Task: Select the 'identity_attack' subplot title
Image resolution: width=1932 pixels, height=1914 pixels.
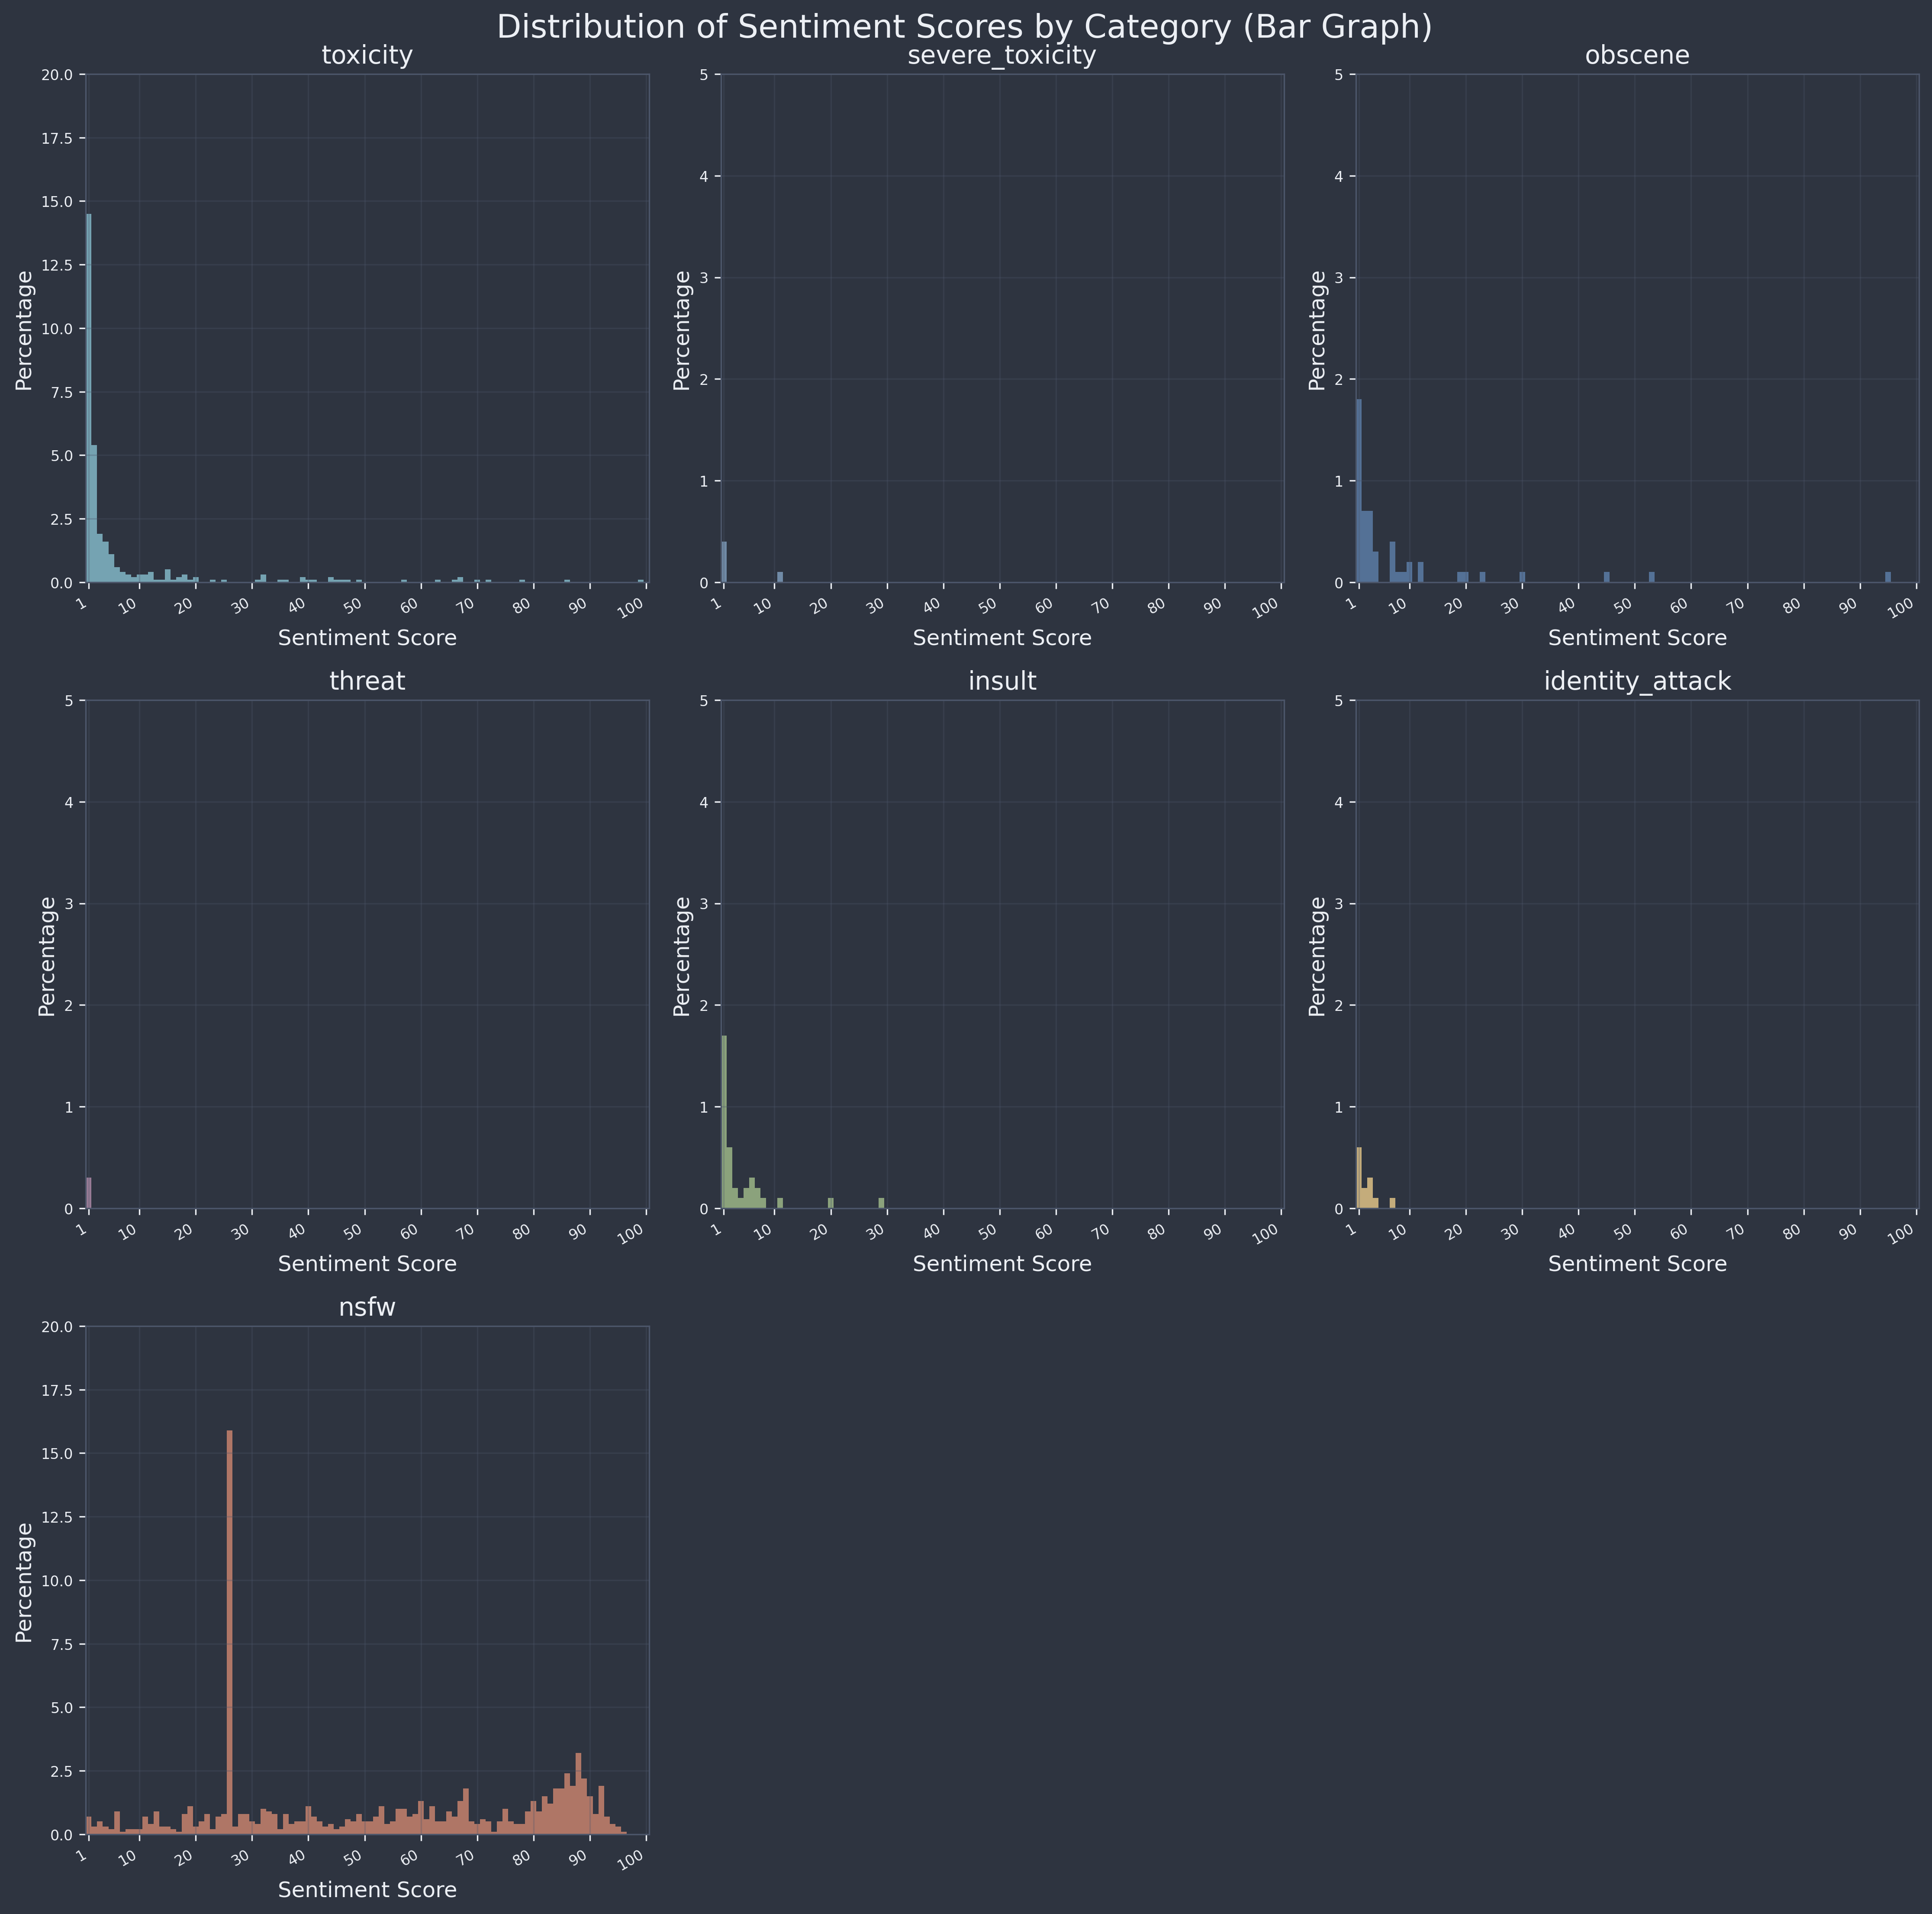Action: pyautogui.click(x=1637, y=682)
